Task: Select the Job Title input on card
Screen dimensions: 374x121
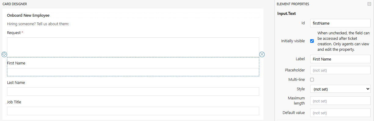Action: 133,111
